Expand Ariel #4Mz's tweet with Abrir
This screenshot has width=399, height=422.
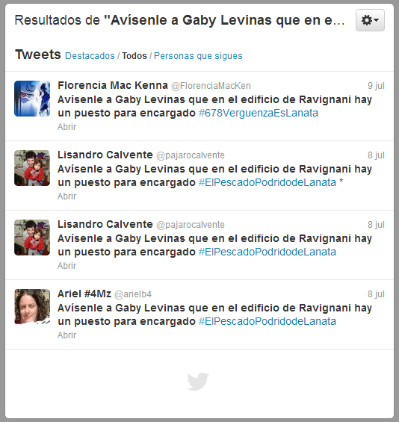pyautogui.click(x=66, y=335)
